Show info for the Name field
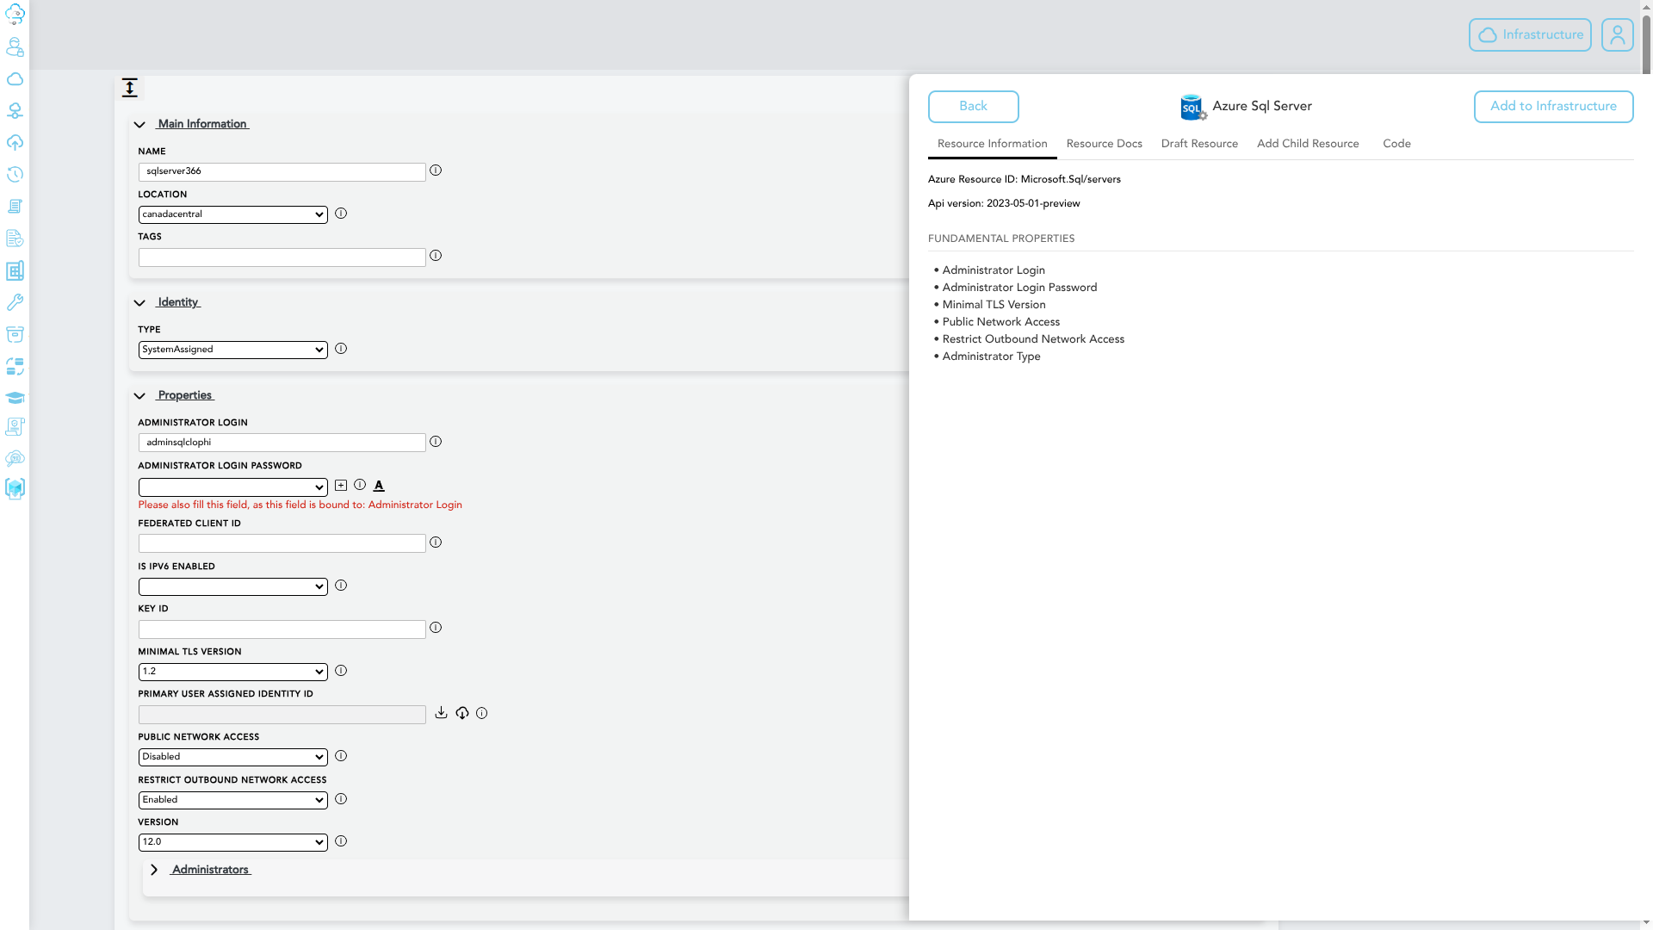 tap(436, 170)
